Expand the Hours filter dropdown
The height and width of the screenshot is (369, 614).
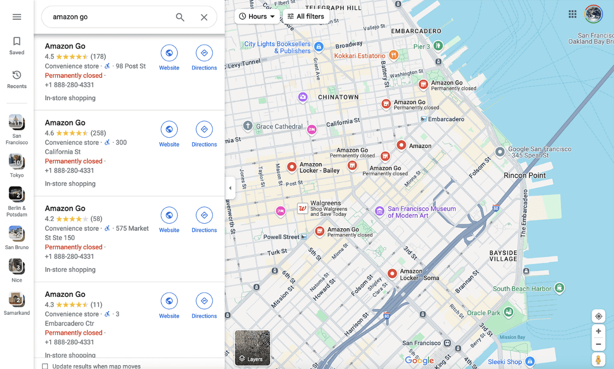point(257,16)
